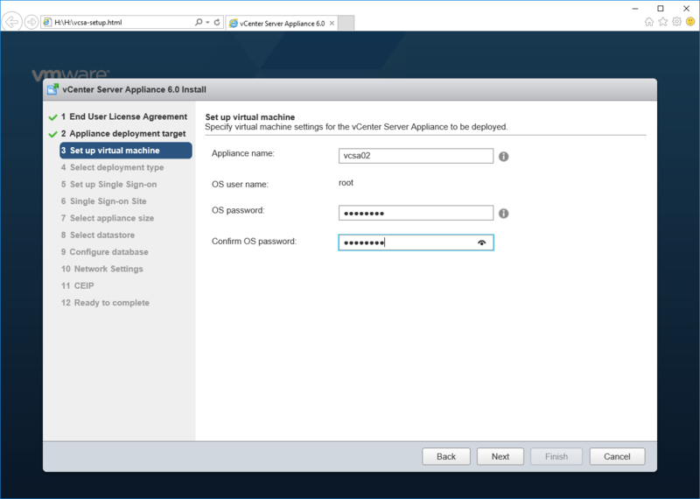700x499 pixels.
Task: Click the 'Appliance name:' label
Action: 243,153
